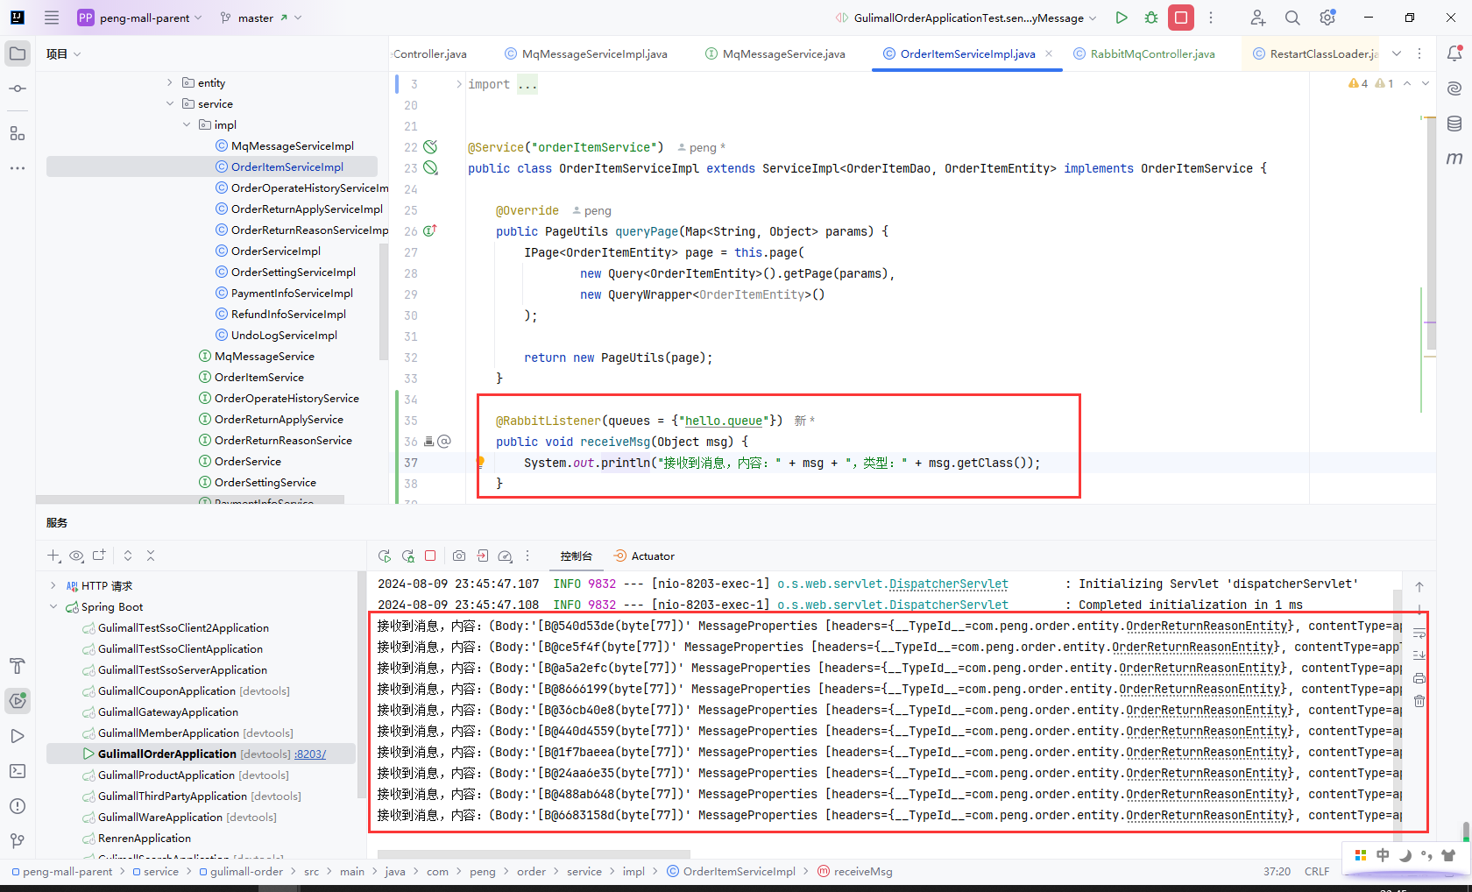Screen dimensions: 1472x892
Task: Rerun the service in Services panel
Action: [385, 556]
